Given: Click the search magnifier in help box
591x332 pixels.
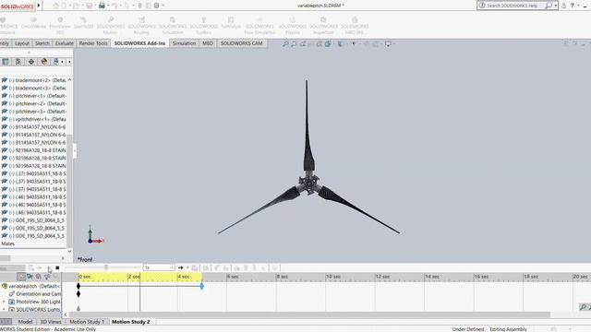Looking at the screenshot, I should coord(549,6).
